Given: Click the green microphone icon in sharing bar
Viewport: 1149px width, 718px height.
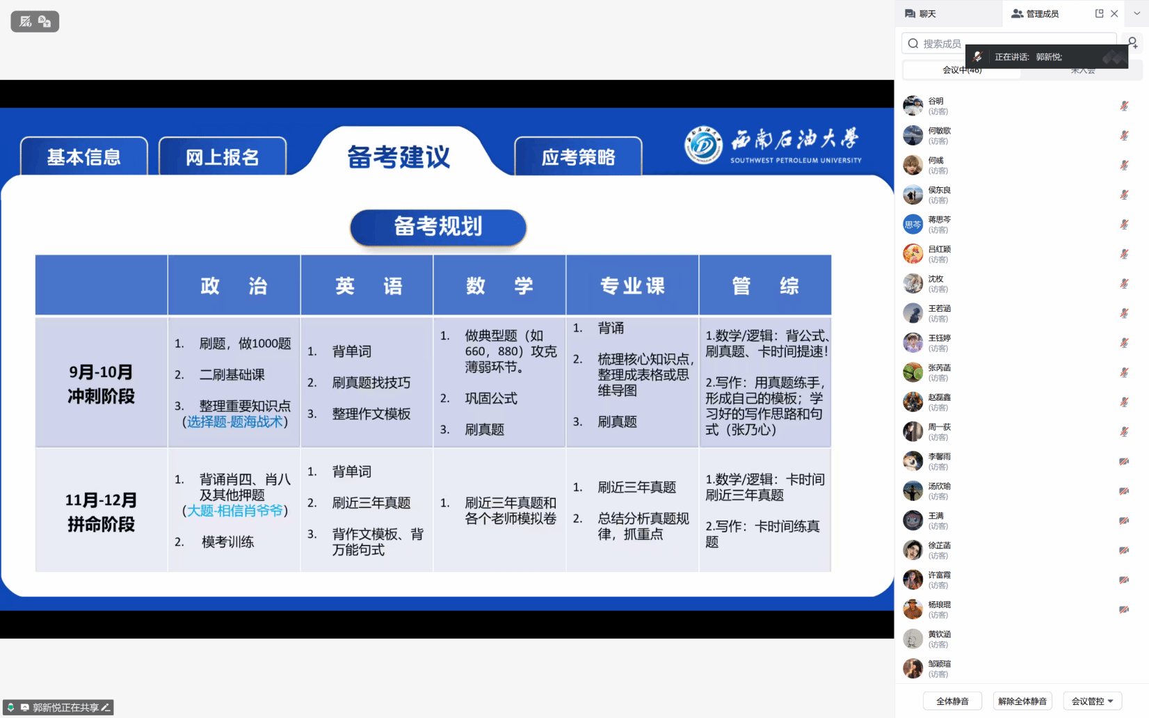Looking at the screenshot, I should tap(10, 708).
